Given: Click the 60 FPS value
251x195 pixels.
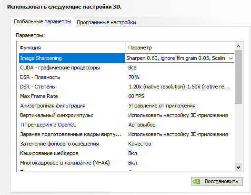Looking at the screenshot, I should click(136, 96).
